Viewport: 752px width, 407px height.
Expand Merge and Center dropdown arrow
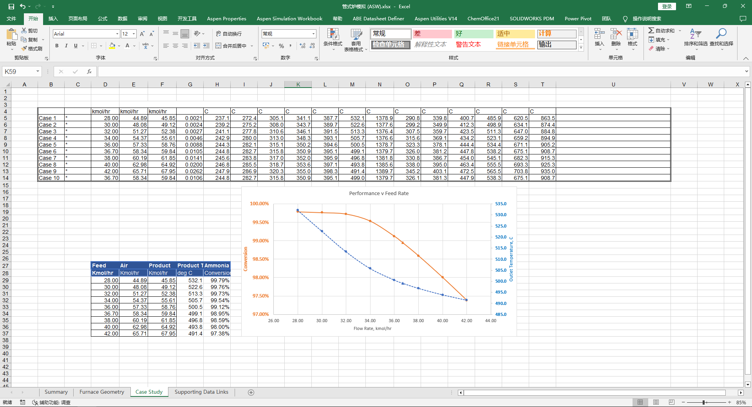point(252,46)
